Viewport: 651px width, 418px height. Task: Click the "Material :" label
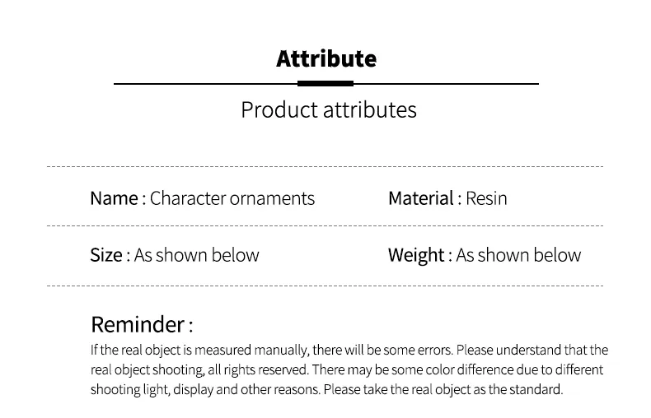(x=424, y=198)
